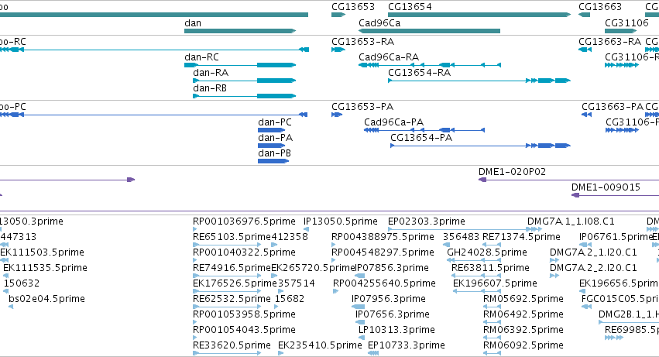This screenshot has width=659, height=357.
Task: Click EST 412358
Action: 290,237
